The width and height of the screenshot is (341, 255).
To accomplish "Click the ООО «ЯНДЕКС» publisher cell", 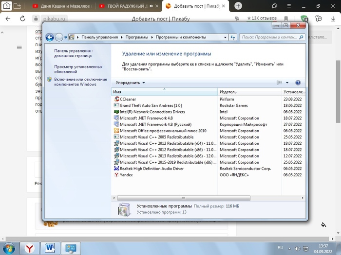I will click(234, 175).
